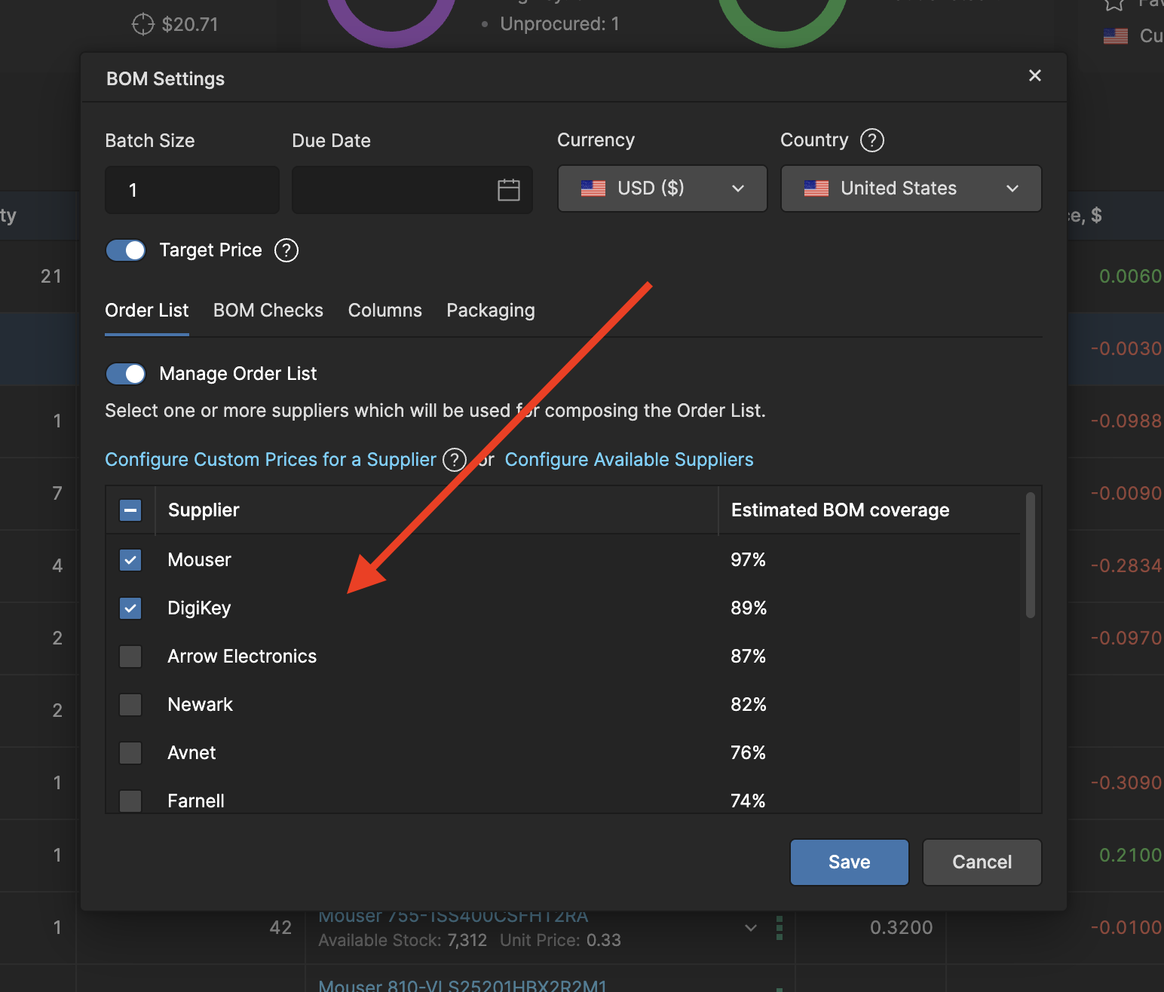
Task: Click the calendar icon in Due Date
Action: pyautogui.click(x=509, y=190)
